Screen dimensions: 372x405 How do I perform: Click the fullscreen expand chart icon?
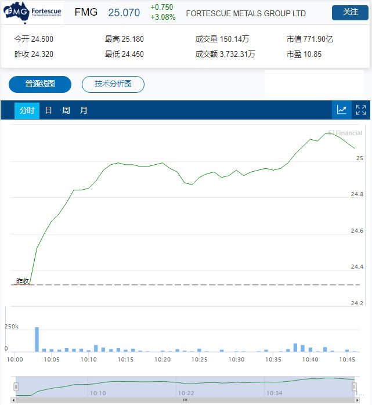(x=360, y=110)
